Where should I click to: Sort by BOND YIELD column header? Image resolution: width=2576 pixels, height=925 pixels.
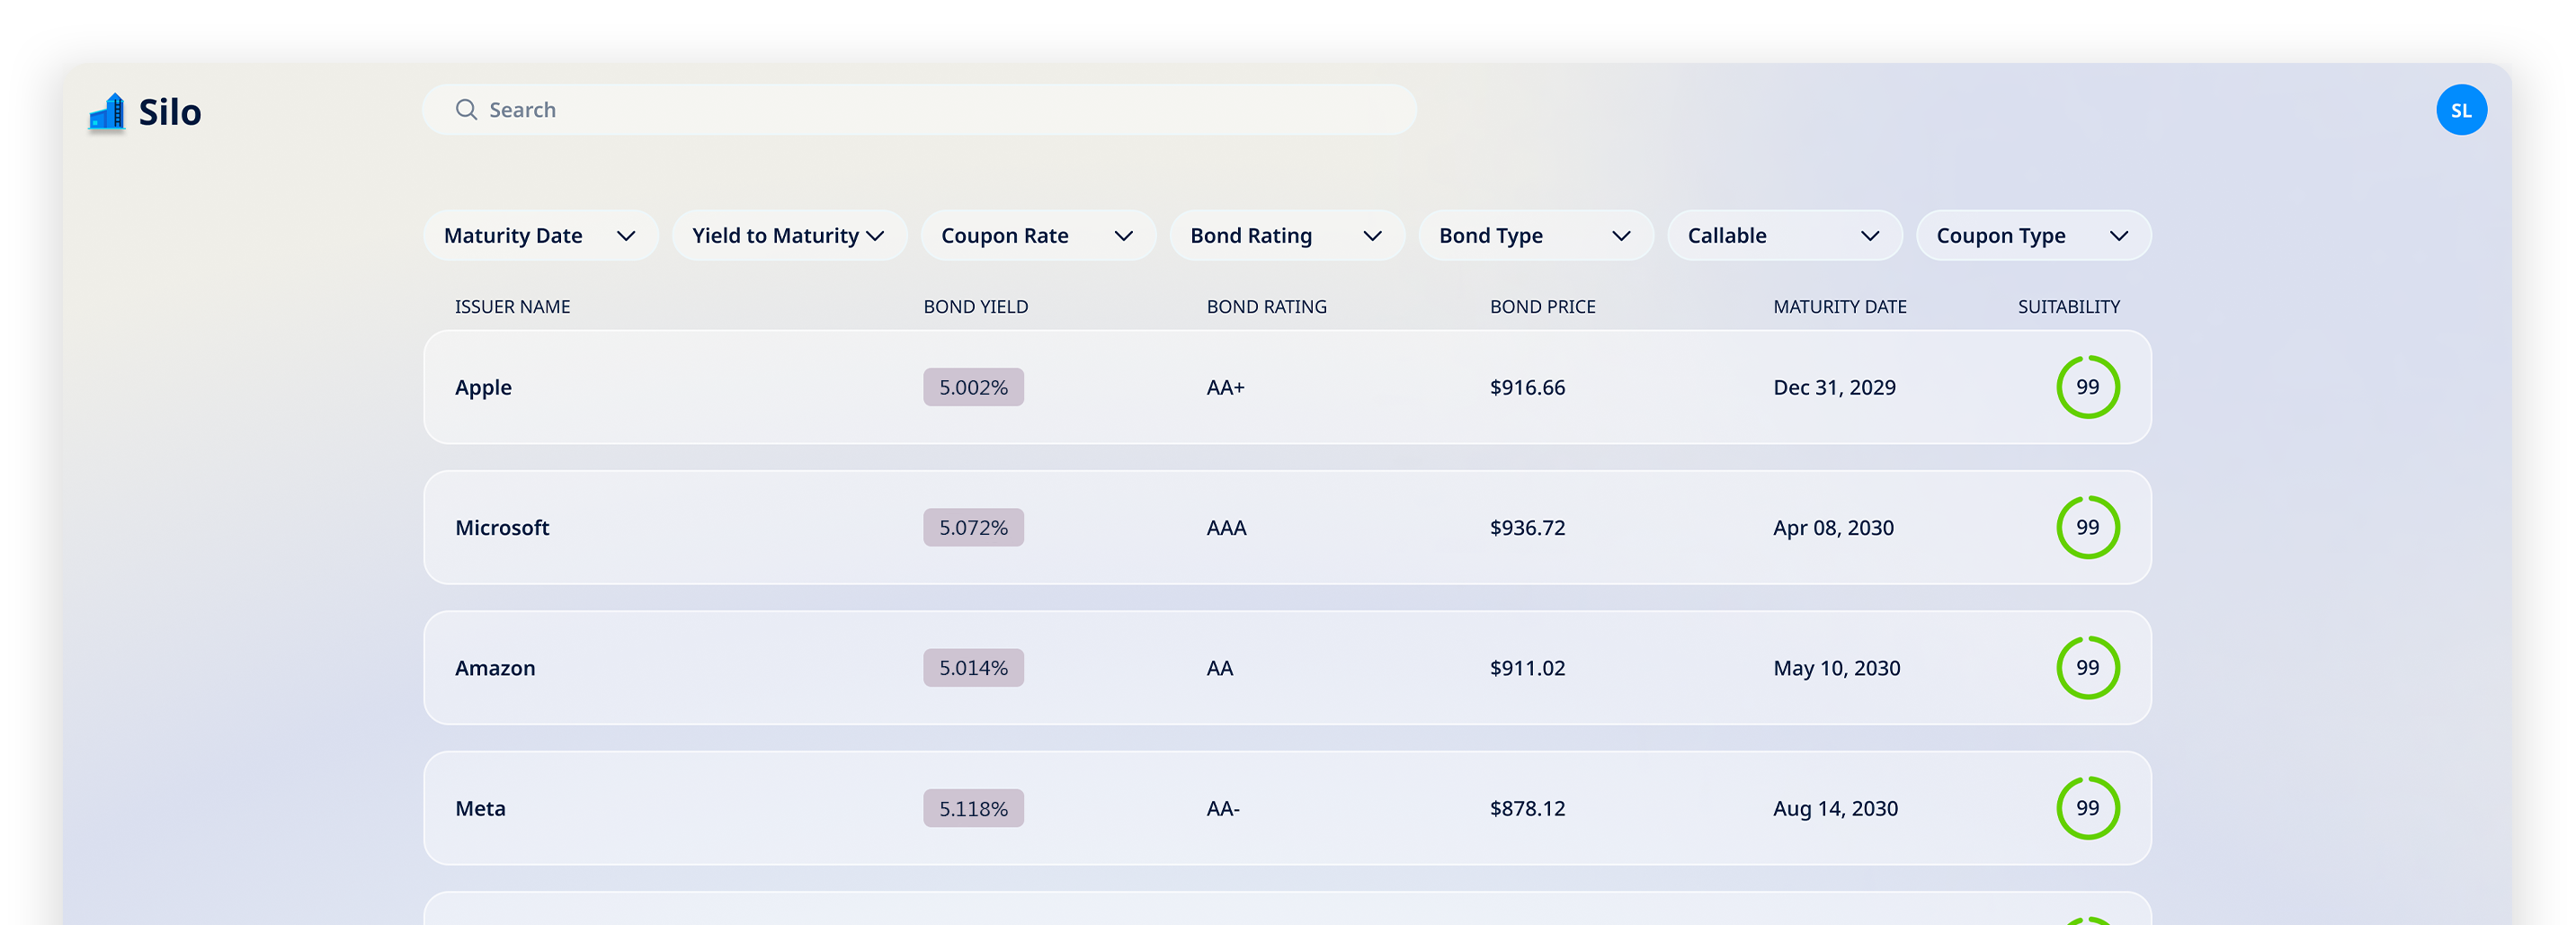(x=975, y=307)
